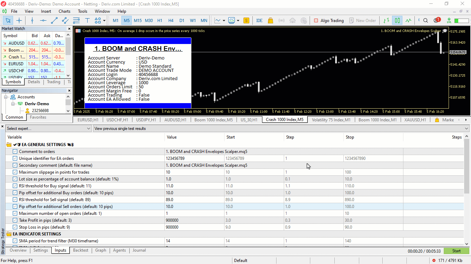This screenshot has width=471, height=264.
Task: Edit Take Profit value 900000
Action: tap(194, 220)
